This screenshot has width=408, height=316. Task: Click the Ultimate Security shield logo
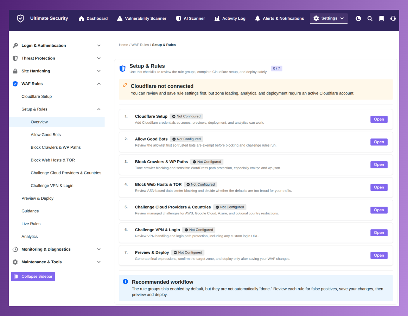[20, 19]
